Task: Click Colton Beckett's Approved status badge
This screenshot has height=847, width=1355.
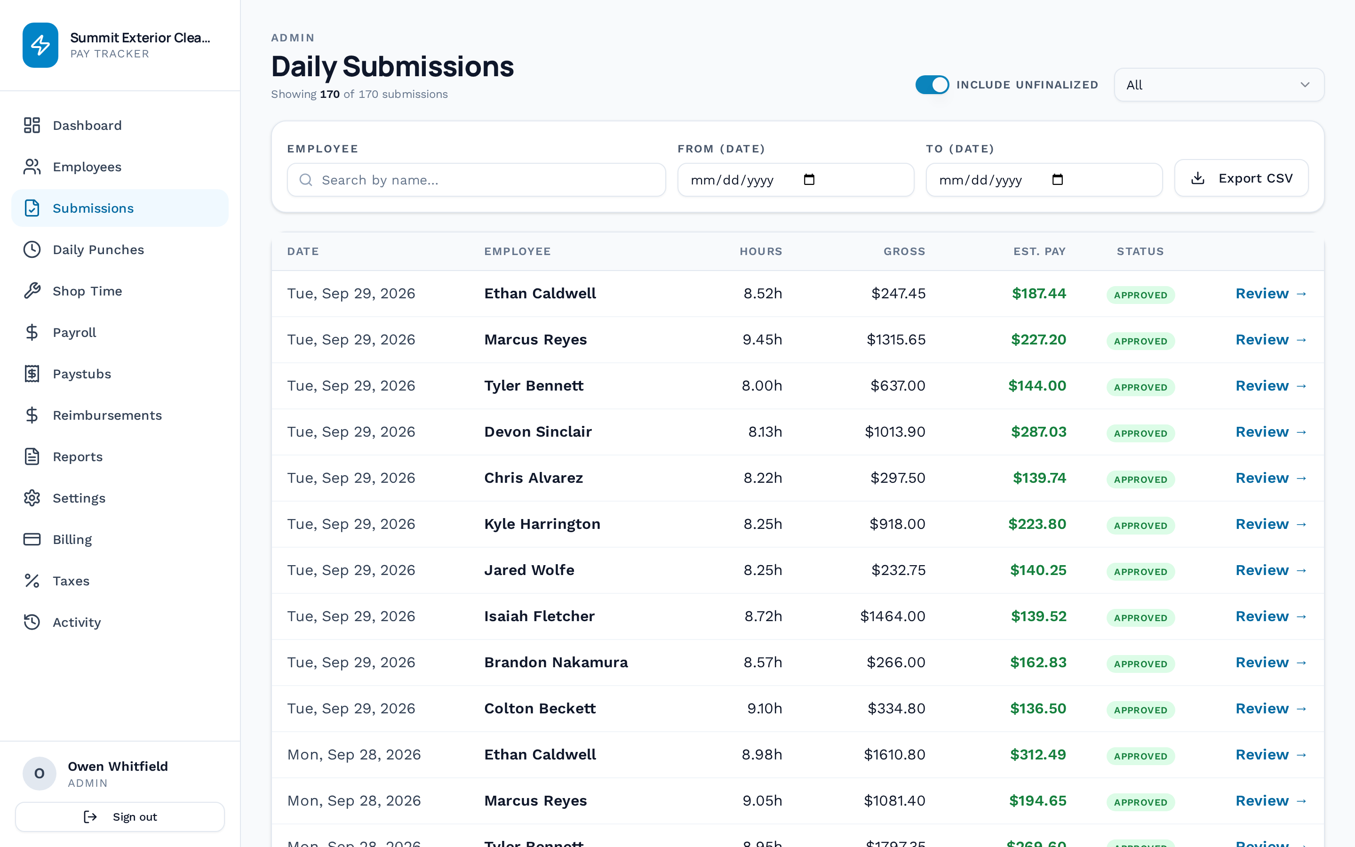Action: pyautogui.click(x=1140, y=710)
